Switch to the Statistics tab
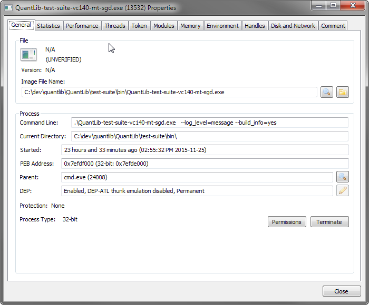 point(48,26)
